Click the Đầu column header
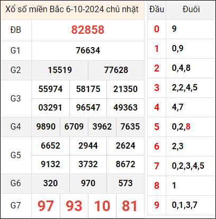The height and width of the screenshot is (219, 216). (157, 10)
